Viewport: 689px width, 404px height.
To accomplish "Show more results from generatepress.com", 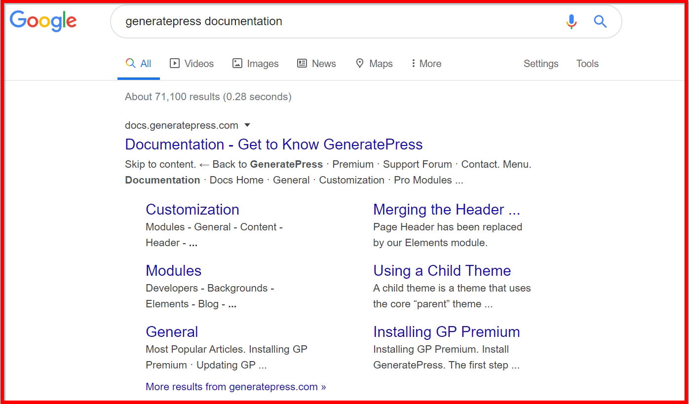I will (x=235, y=386).
